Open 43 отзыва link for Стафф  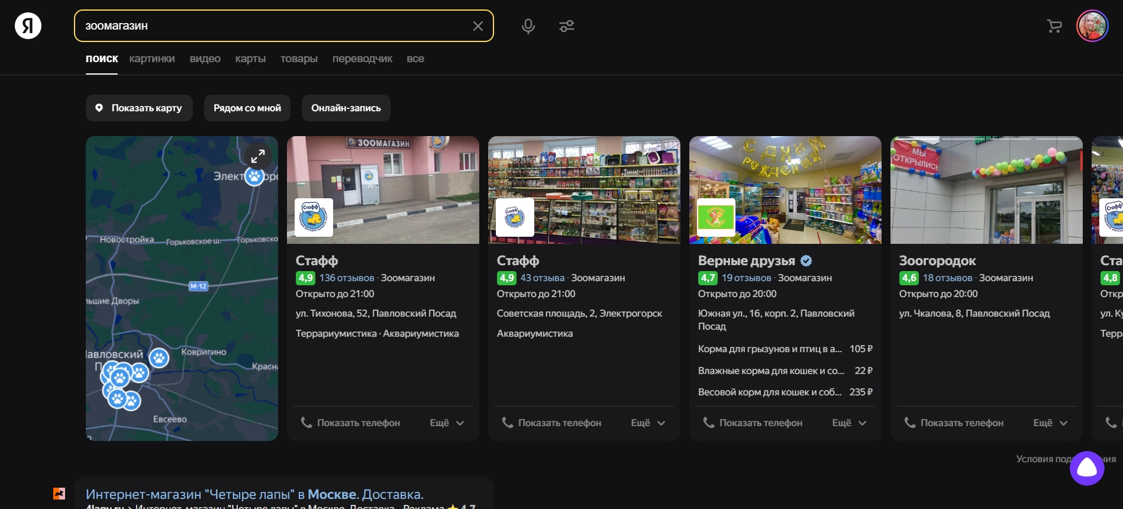click(543, 278)
